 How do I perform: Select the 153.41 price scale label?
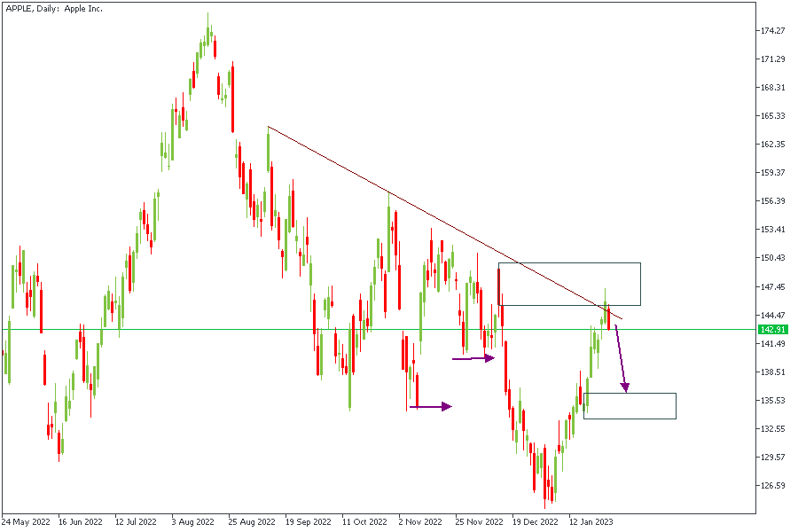(772, 230)
